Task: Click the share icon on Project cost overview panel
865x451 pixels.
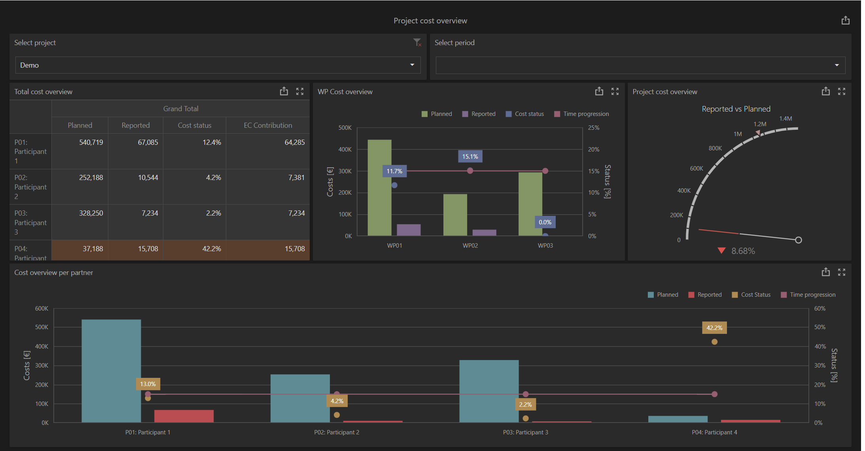Action: pos(824,91)
